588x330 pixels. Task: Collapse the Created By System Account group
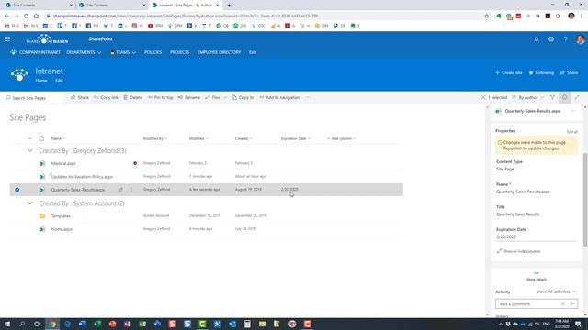pos(30,203)
